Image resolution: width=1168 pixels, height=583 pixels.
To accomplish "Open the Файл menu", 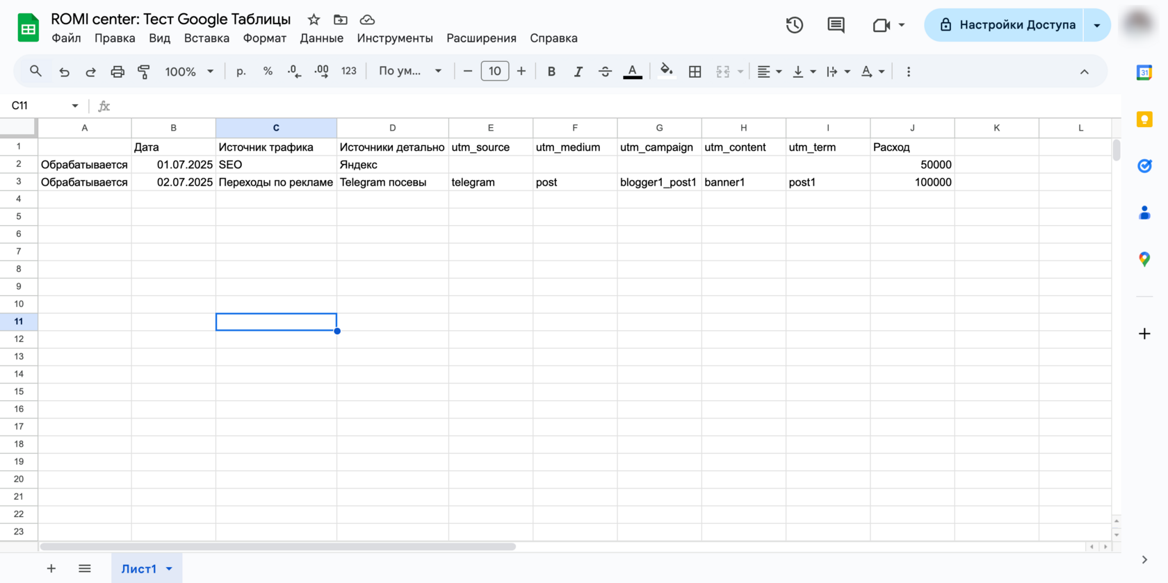I will pyautogui.click(x=66, y=38).
